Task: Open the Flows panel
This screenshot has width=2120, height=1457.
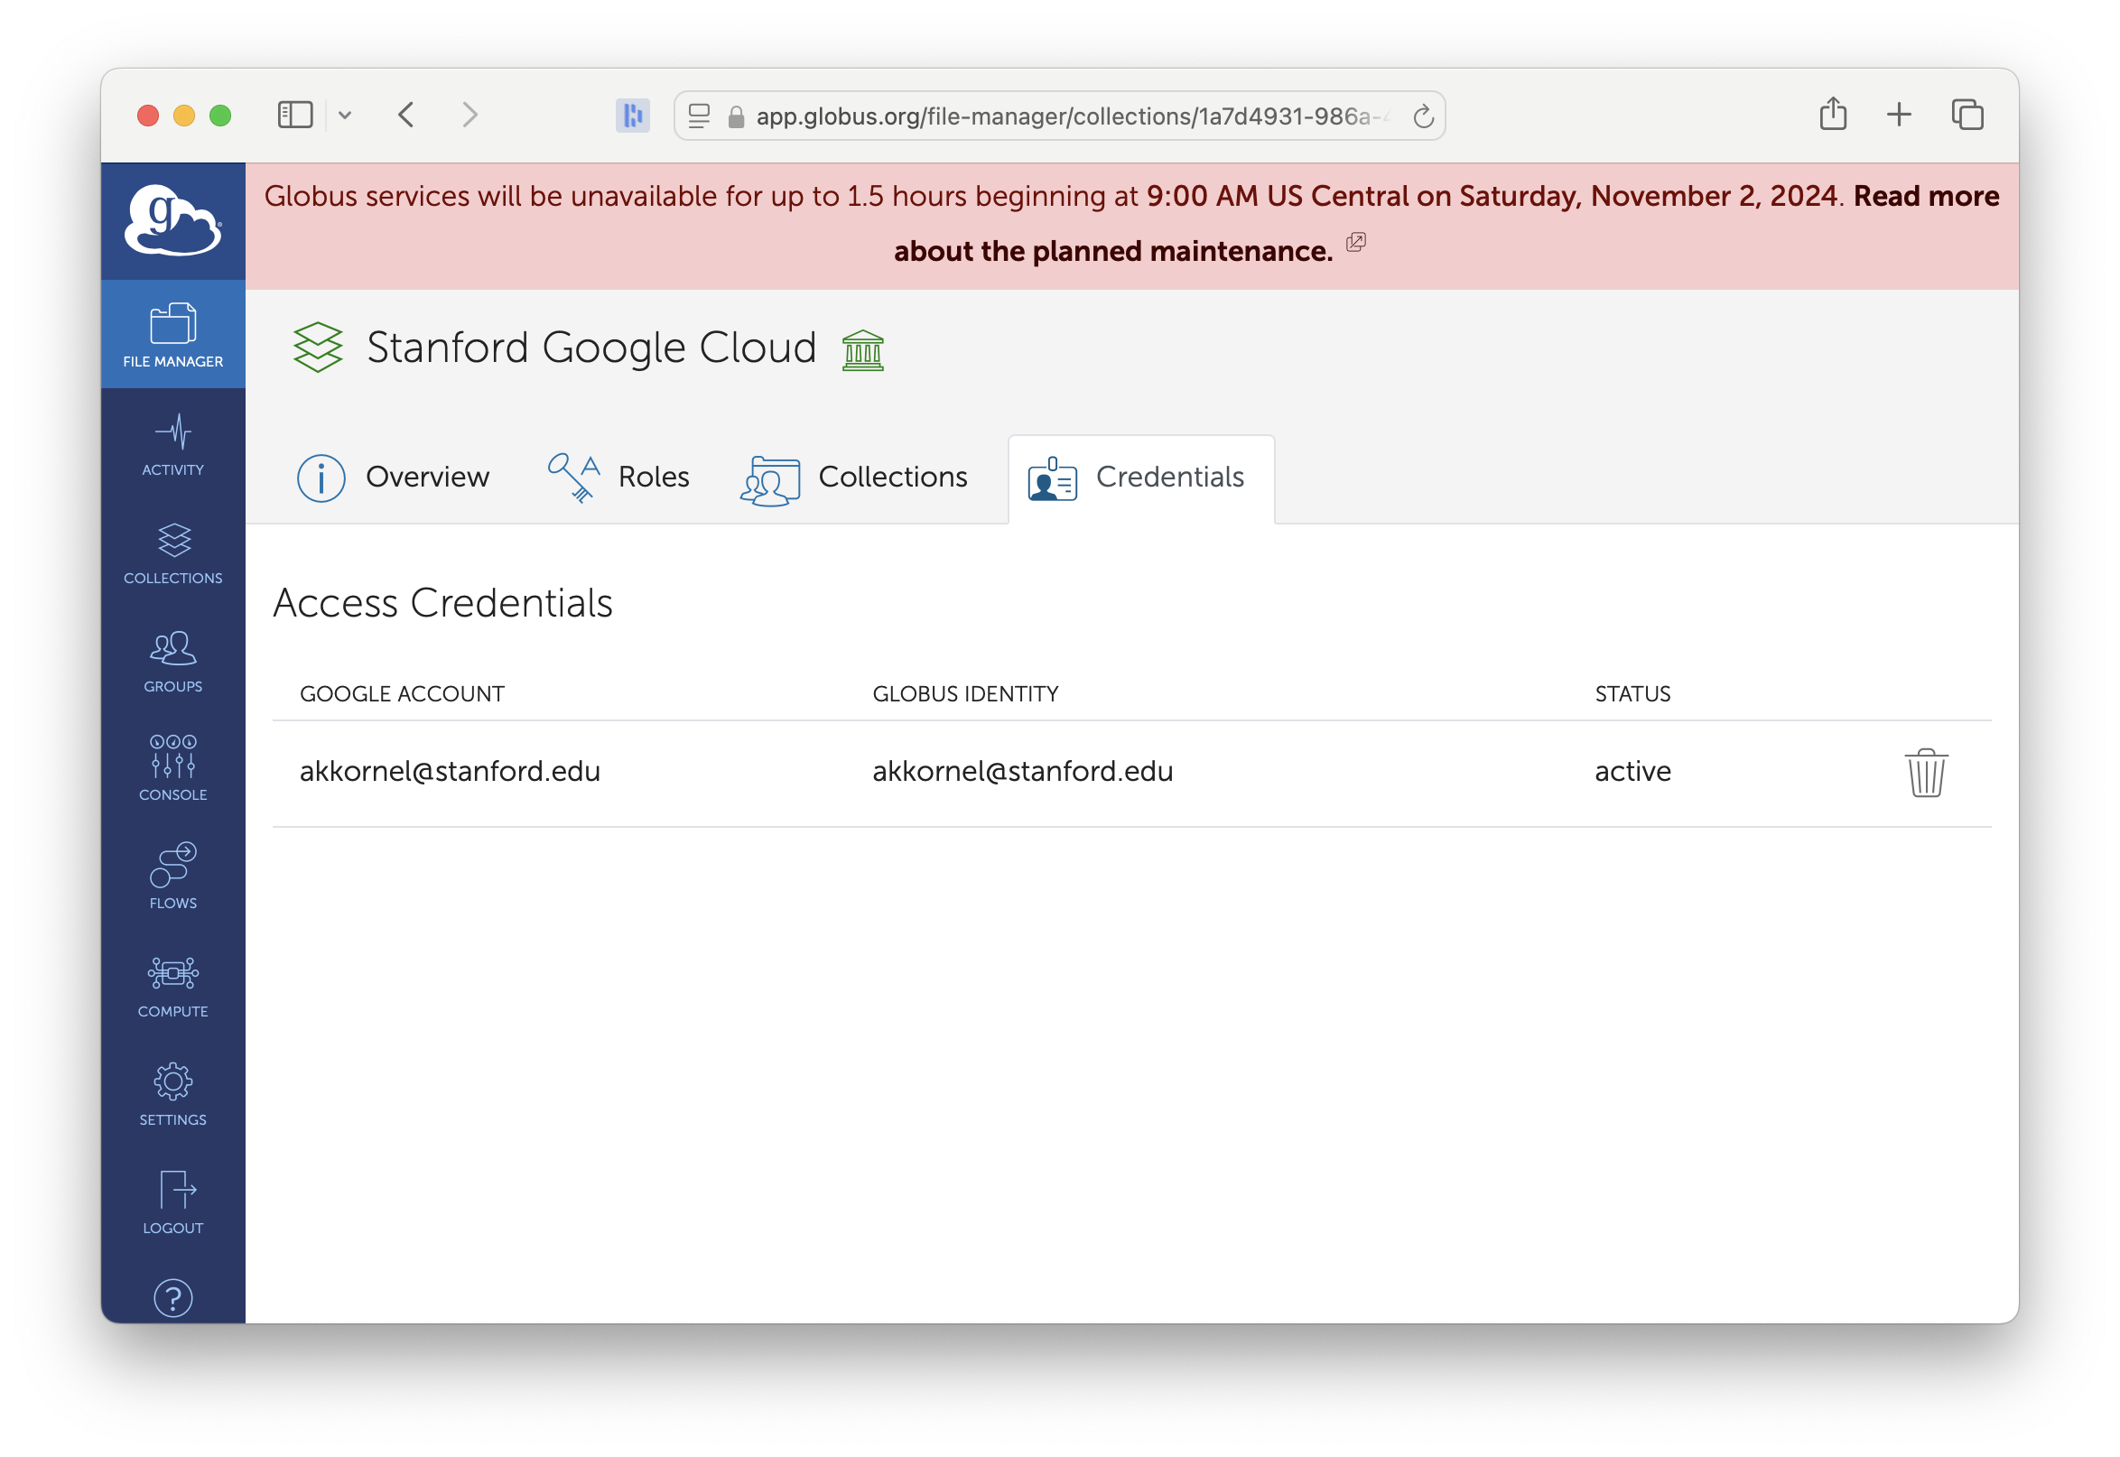Action: coord(174,874)
